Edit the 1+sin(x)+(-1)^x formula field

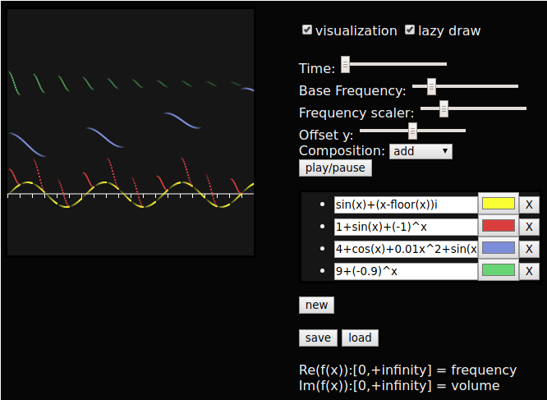(406, 227)
